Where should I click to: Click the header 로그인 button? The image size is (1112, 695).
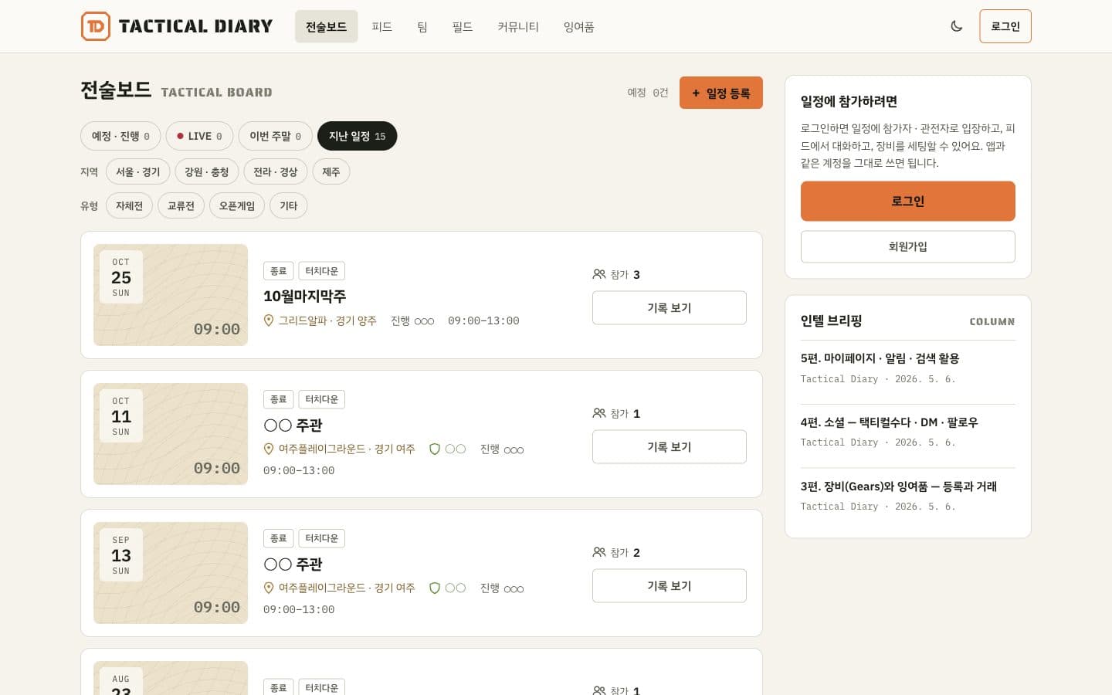tap(1005, 26)
